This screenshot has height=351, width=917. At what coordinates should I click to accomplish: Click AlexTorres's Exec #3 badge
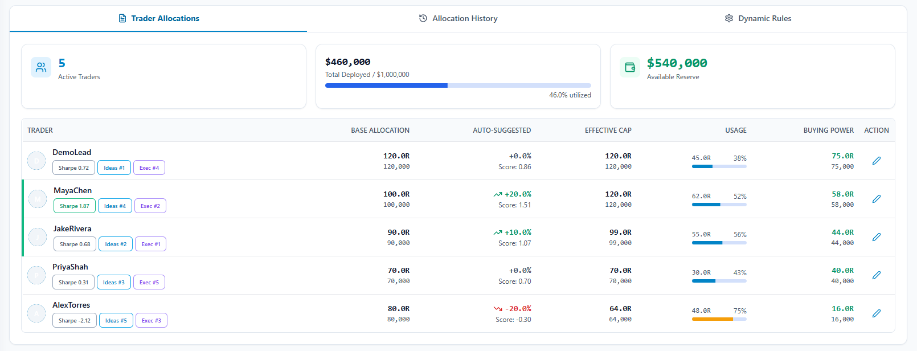pyautogui.click(x=152, y=321)
